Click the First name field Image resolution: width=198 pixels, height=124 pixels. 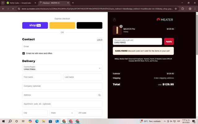tap(42, 77)
